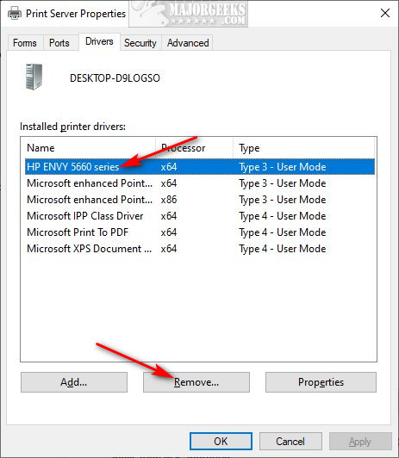The height and width of the screenshot is (458, 399).
Task: Confirm with the OK button
Action: [221, 441]
